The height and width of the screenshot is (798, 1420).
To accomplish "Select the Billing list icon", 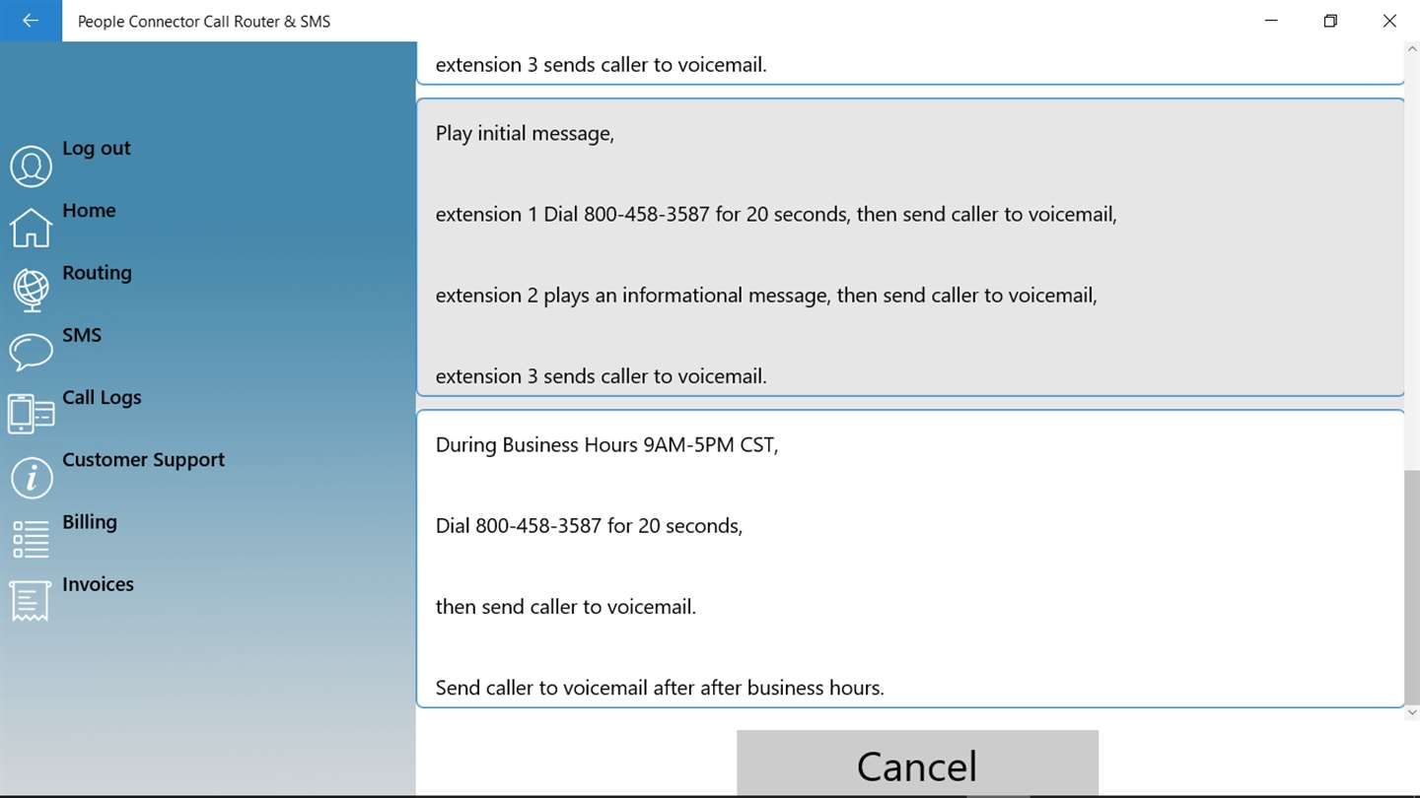I will click(31, 539).
